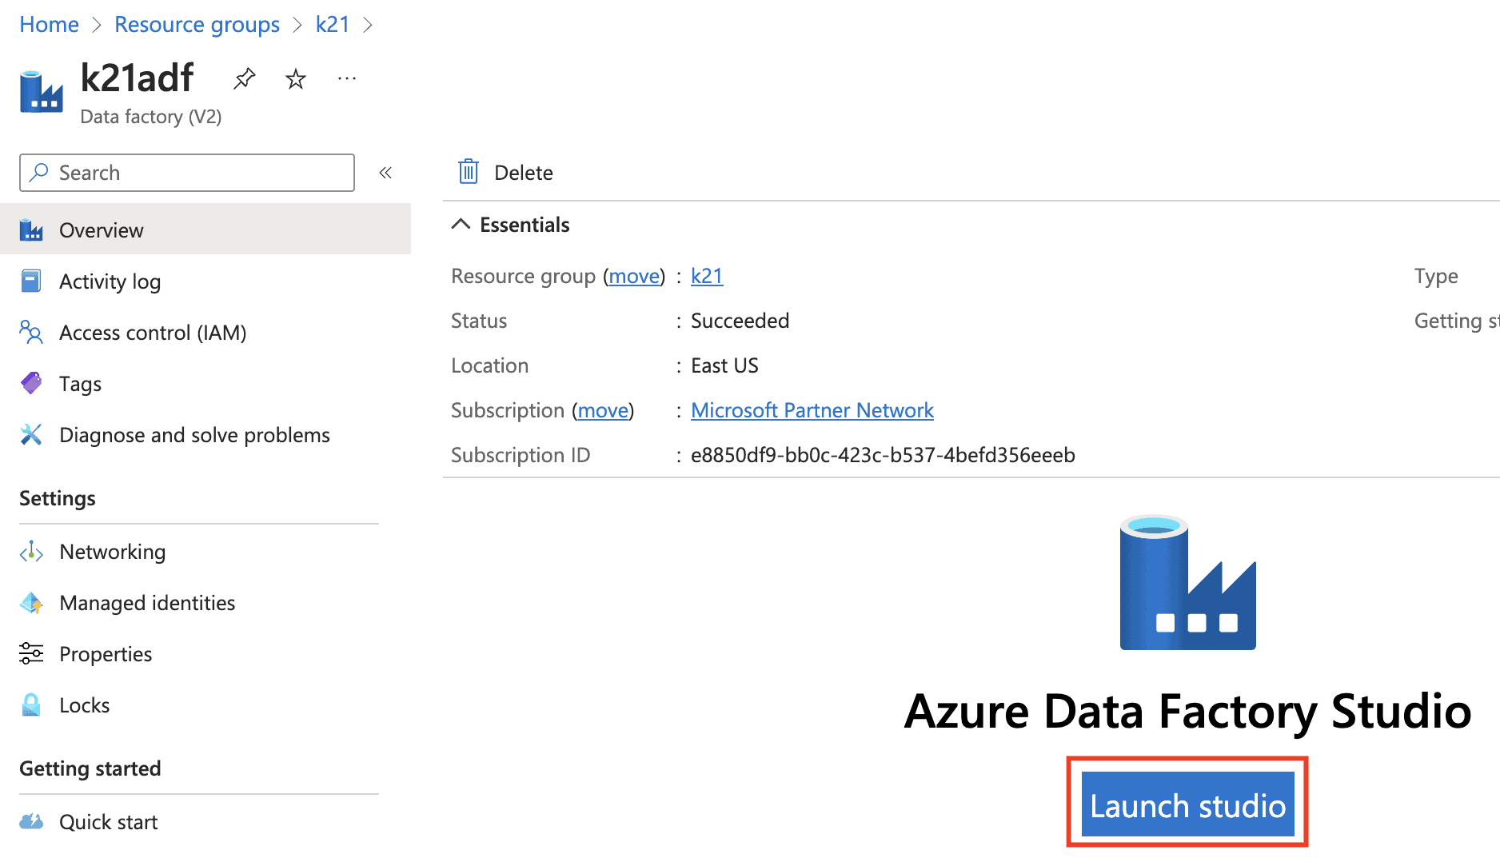1500x862 pixels.
Task: Click the Diagnose and solve problems icon
Action: click(31, 435)
